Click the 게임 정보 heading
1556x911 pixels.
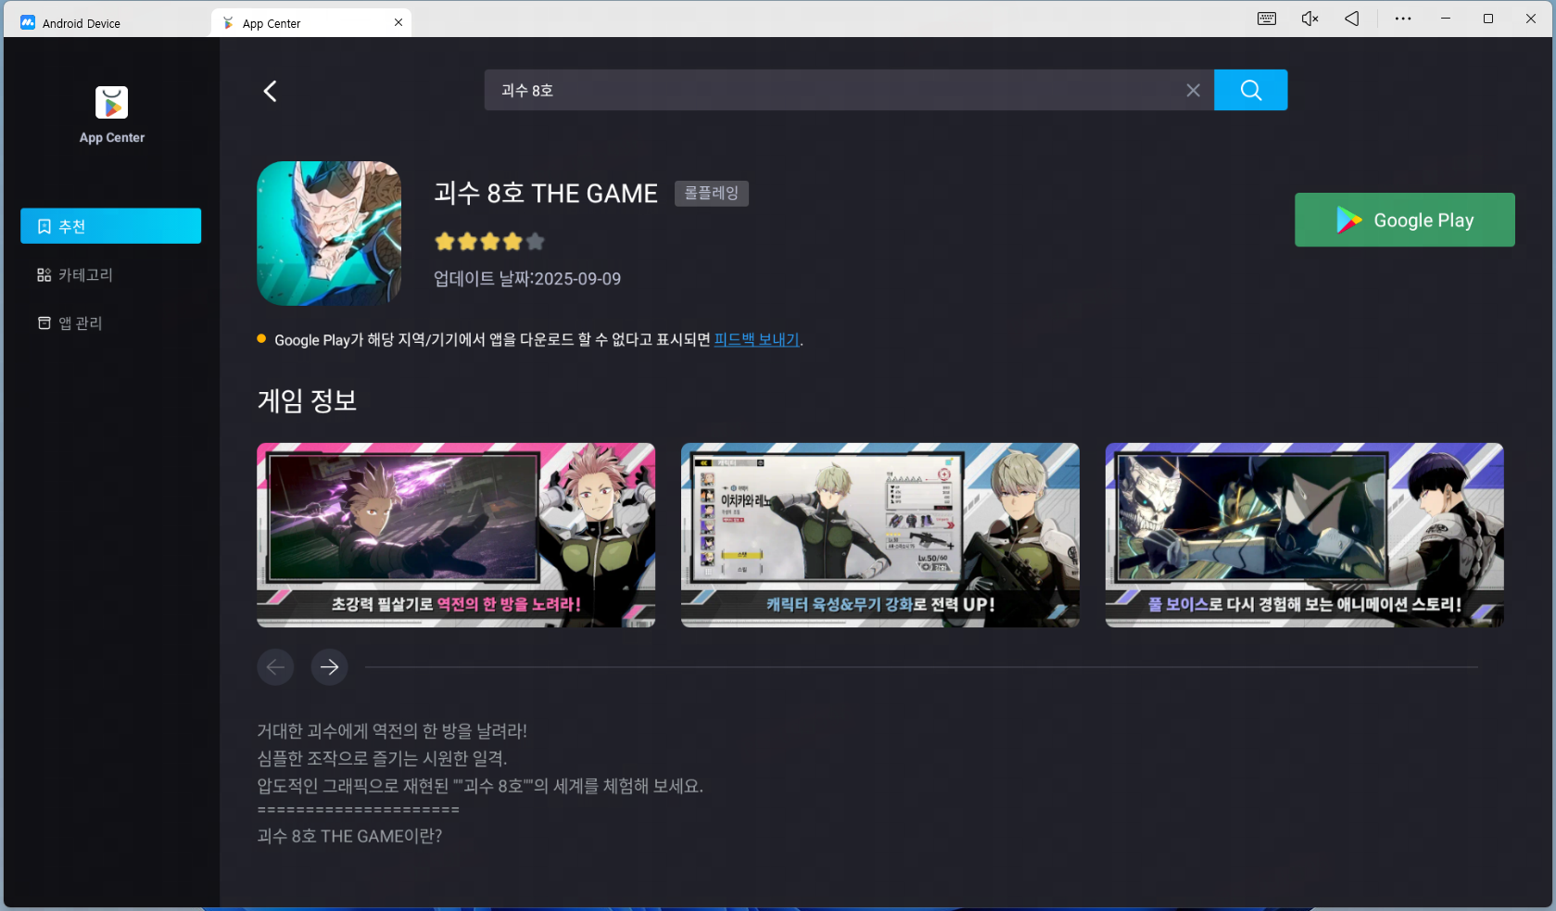point(307,400)
